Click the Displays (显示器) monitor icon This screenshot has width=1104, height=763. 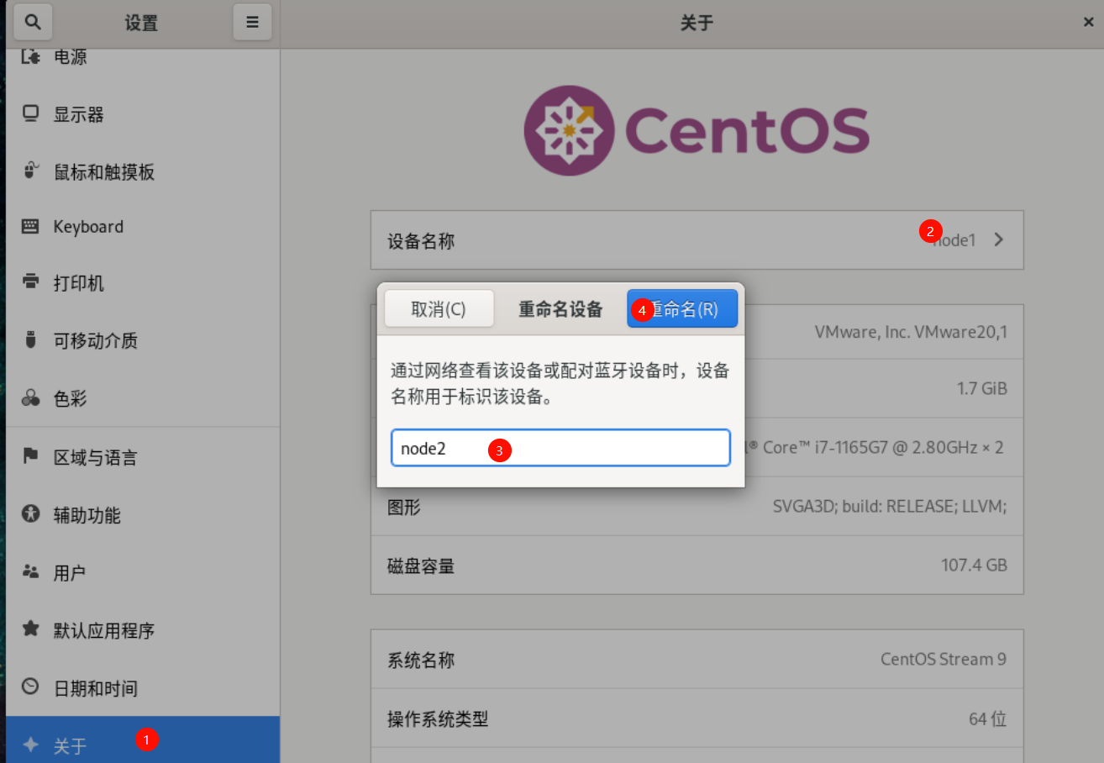tap(31, 114)
